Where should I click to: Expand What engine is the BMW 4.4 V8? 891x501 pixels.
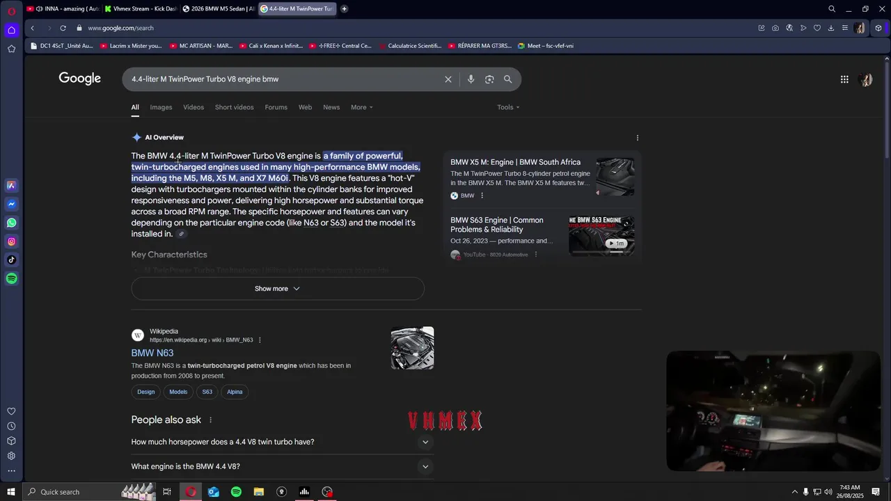(282, 466)
